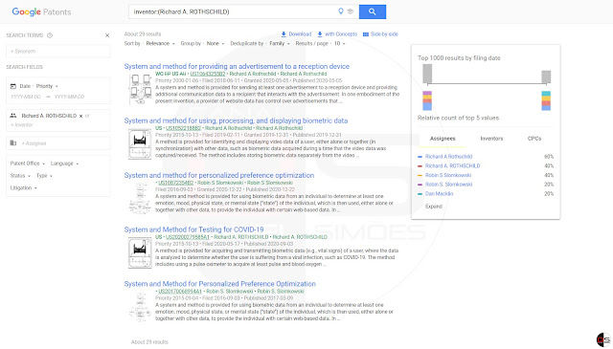
Task: Open System and Method for Testing for COVID-19
Action: [x=193, y=229]
